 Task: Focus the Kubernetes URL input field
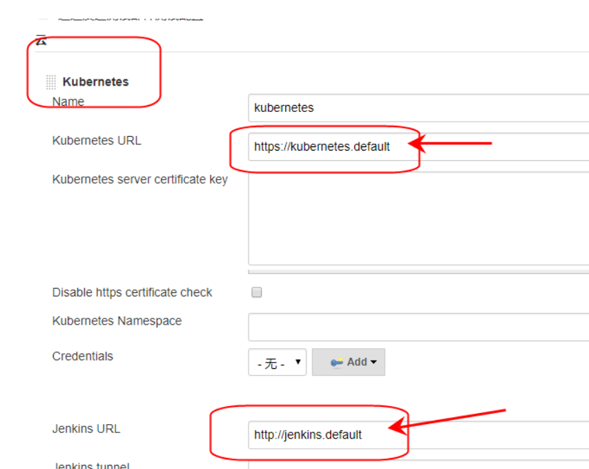(418, 146)
